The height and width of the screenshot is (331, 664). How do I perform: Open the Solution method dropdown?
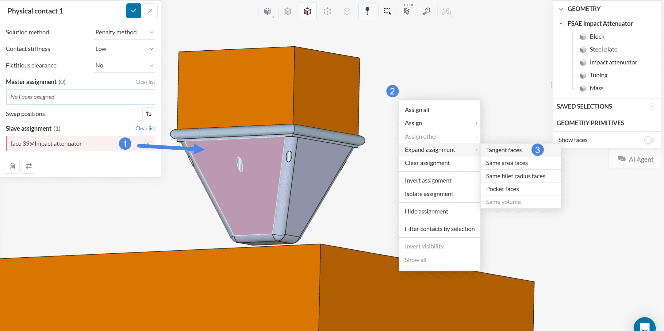click(x=125, y=32)
